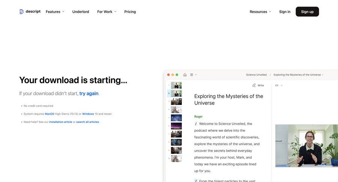Viewport: 338px width, 182px height.
Task: Click the home icon in app preview
Action: click(x=185, y=75)
